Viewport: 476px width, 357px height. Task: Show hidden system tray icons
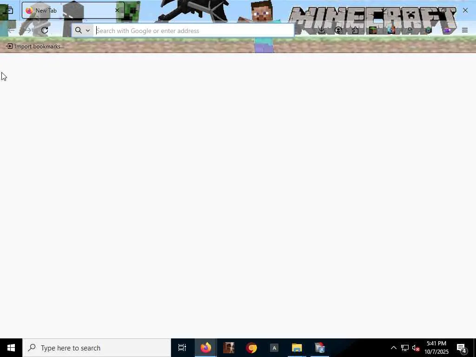click(x=393, y=348)
